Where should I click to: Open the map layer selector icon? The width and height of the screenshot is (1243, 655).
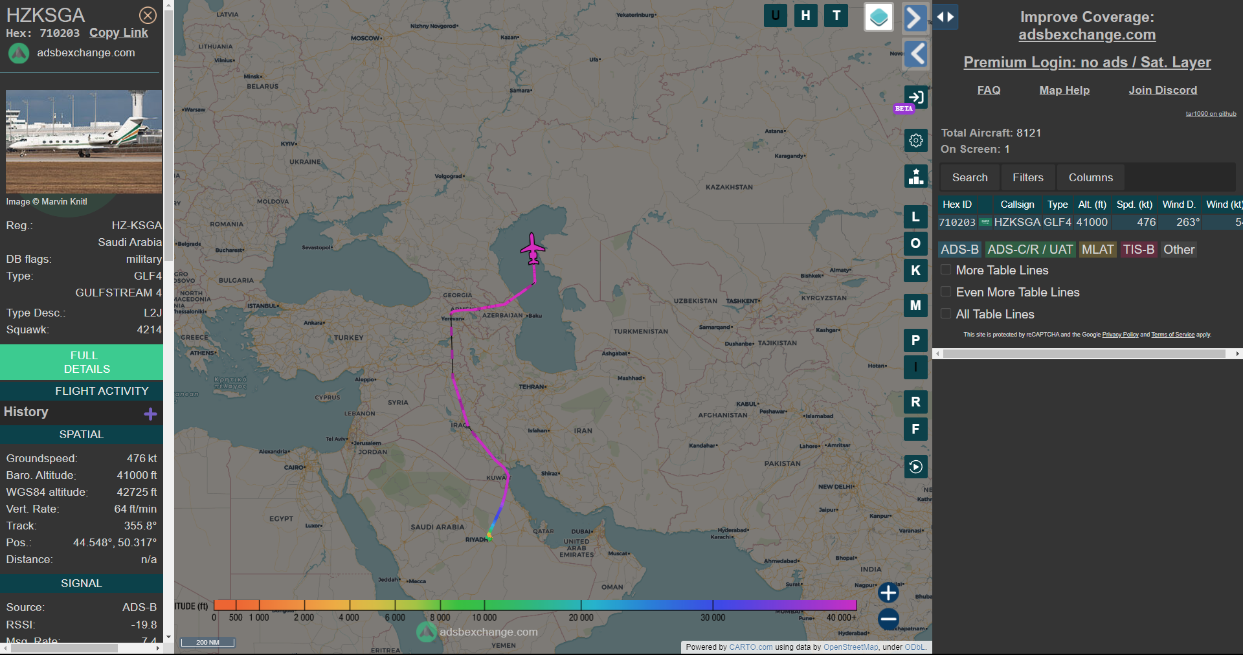coord(879,17)
